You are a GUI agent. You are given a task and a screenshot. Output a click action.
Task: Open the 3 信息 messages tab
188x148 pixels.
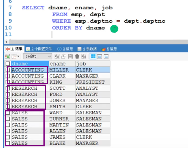click(x=65, y=49)
